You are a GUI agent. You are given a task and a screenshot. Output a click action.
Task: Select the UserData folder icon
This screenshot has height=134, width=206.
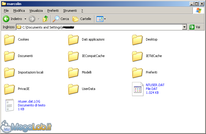tap(73, 89)
